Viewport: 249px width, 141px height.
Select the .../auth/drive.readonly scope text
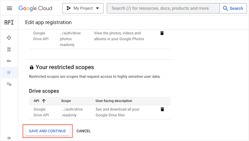tap(72, 112)
